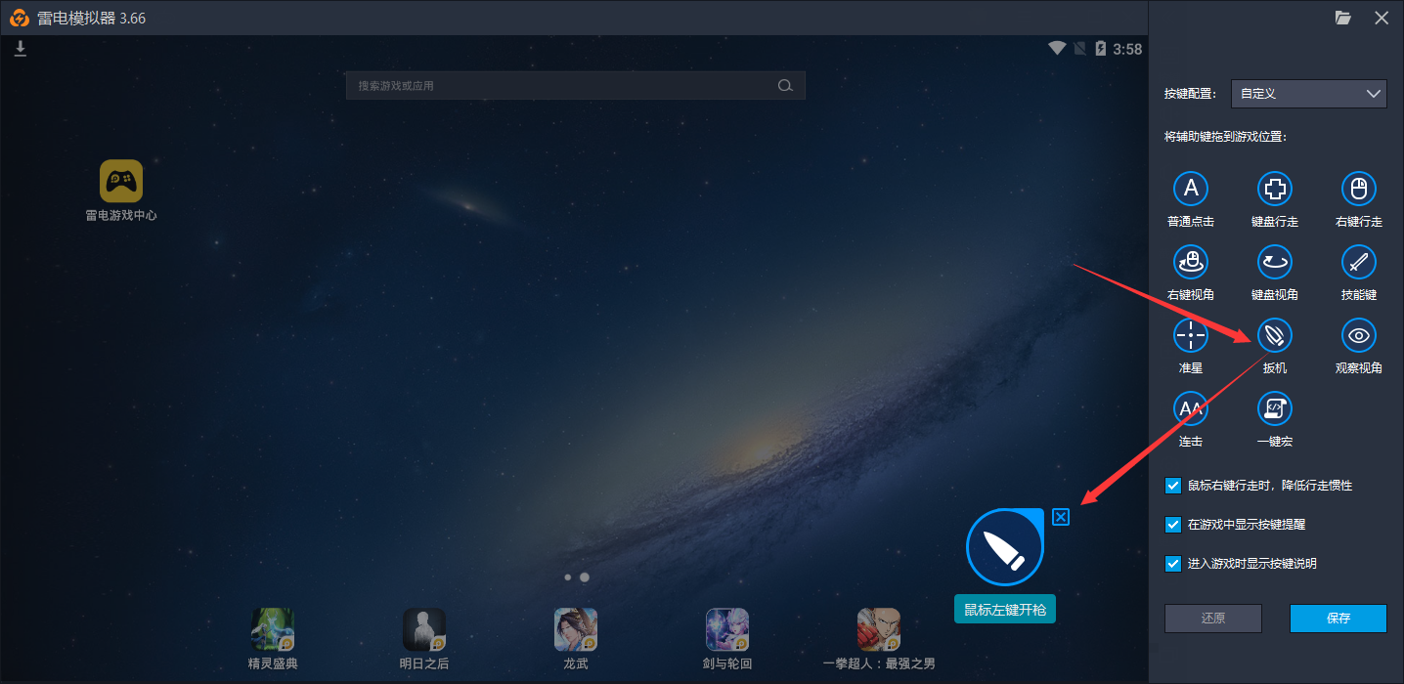
Task: Select the 技能键 sword icon
Action: (1359, 262)
